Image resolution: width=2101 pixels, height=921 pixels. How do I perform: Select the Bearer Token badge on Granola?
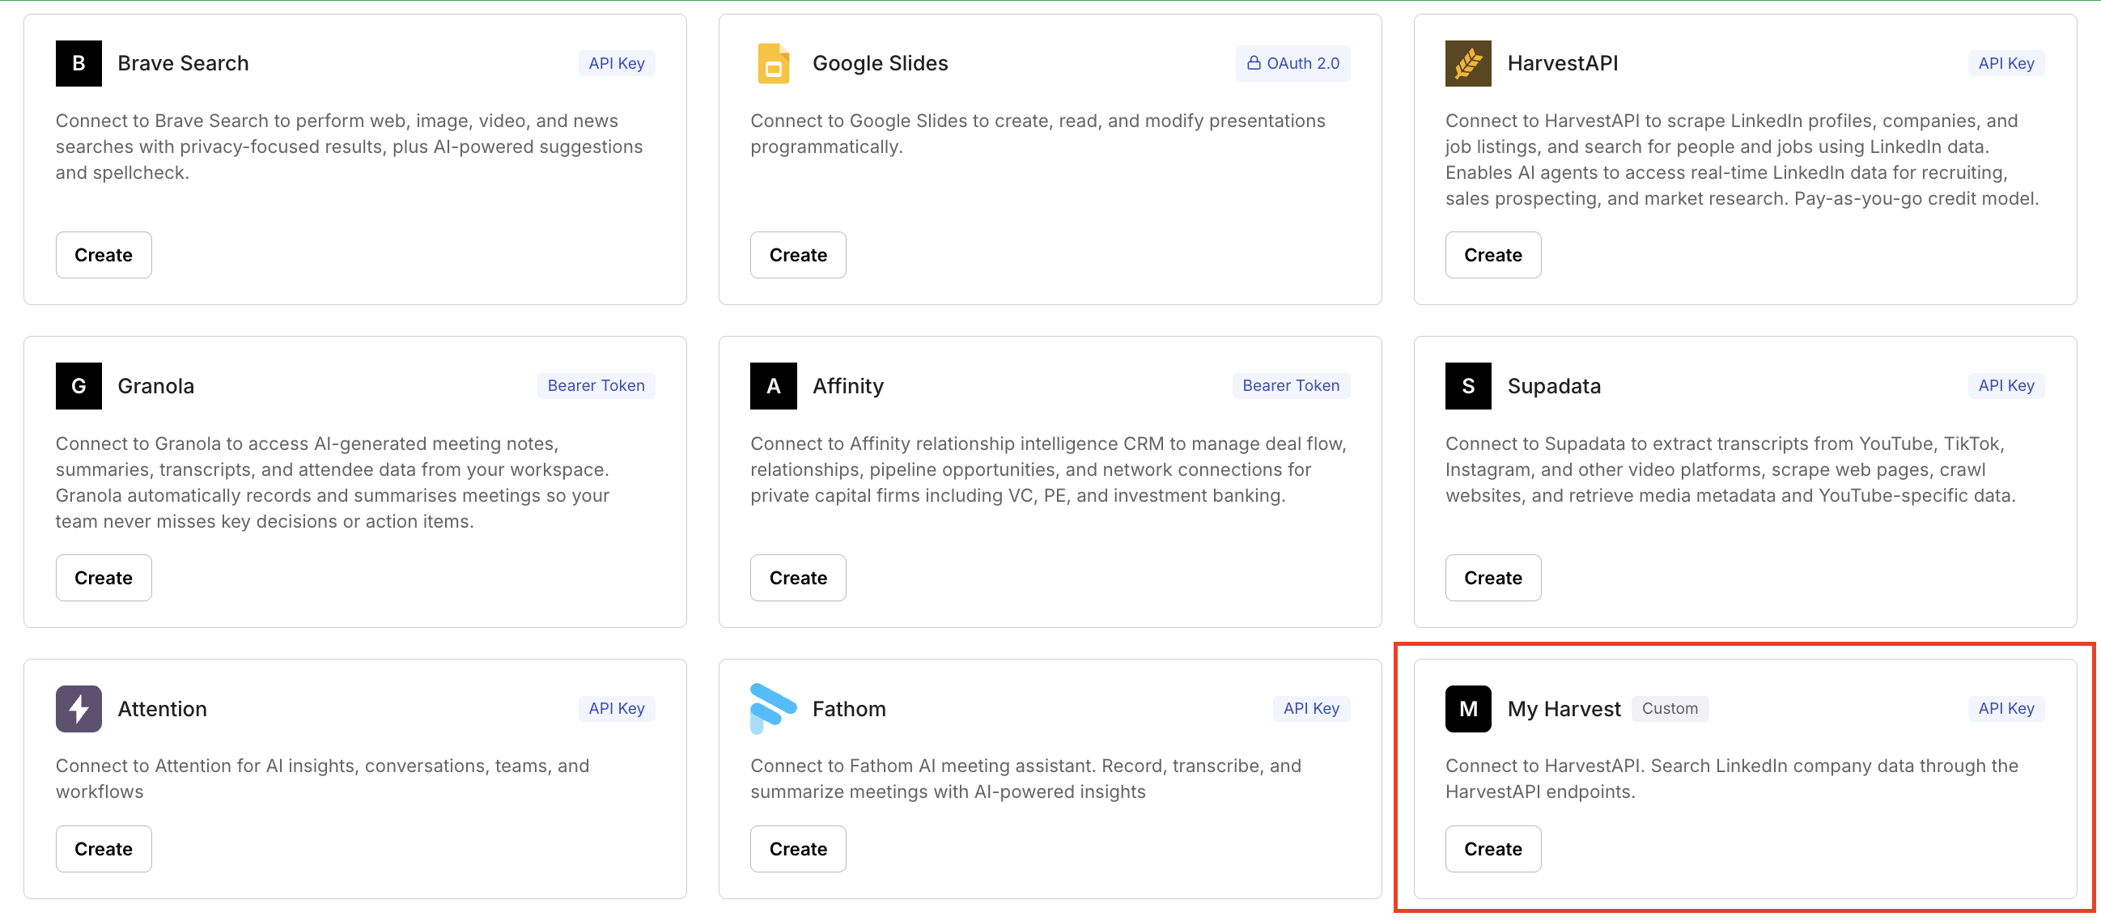click(596, 385)
